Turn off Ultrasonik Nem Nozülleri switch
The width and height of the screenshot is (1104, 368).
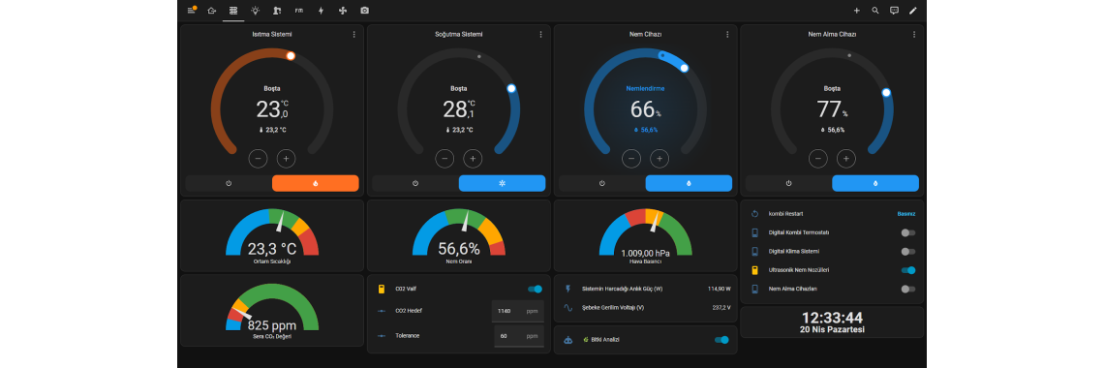click(x=908, y=270)
